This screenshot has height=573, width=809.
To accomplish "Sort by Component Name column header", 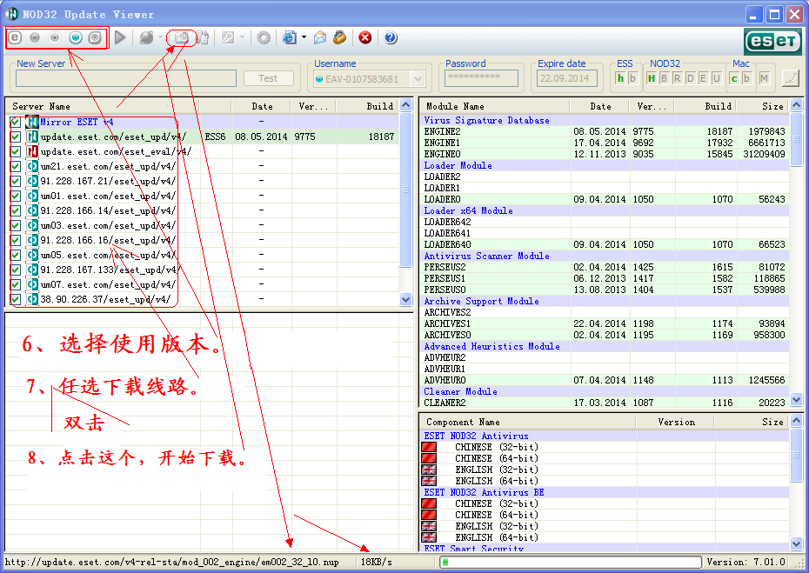I will click(528, 422).
